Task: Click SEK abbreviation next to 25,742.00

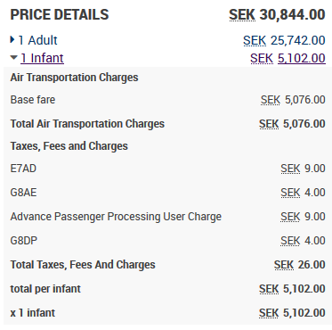Action: [x=255, y=40]
